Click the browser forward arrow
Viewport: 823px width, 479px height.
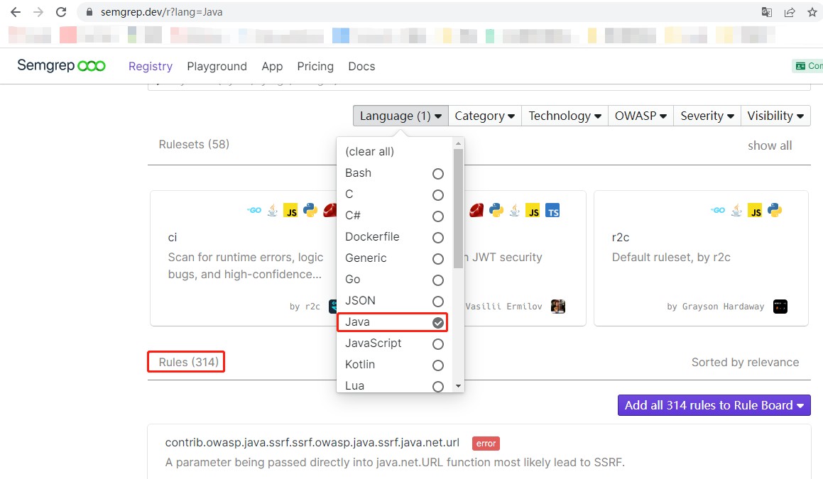coord(38,12)
